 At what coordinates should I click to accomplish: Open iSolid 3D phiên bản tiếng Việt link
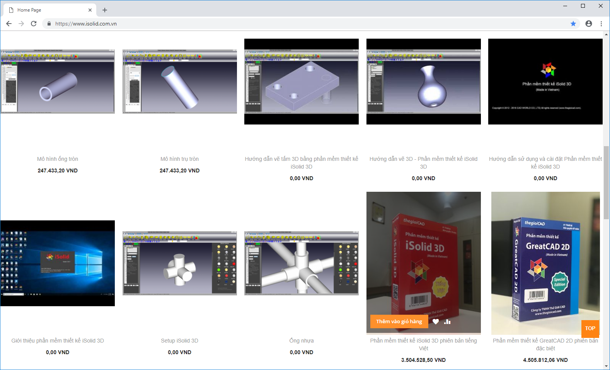point(424,344)
